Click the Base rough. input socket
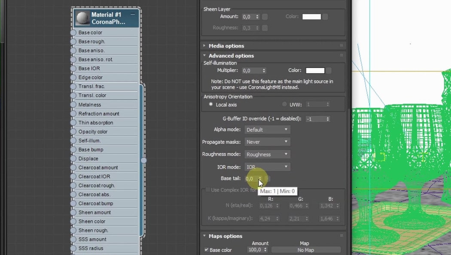 73,41
